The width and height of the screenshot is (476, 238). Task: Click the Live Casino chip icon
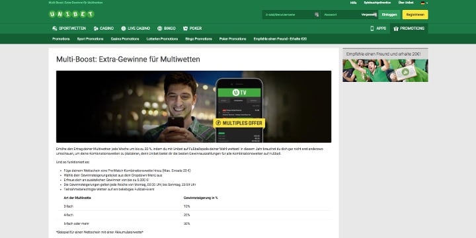pyautogui.click(x=123, y=28)
